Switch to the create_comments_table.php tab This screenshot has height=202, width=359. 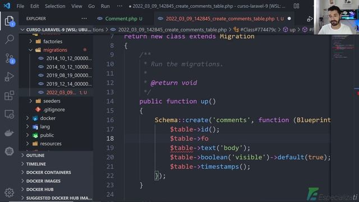tap(224, 19)
